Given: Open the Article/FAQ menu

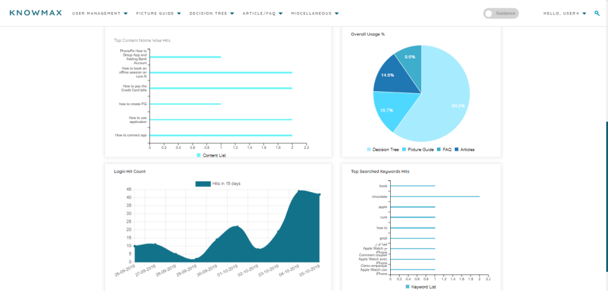Looking at the screenshot, I should point(262,13).
